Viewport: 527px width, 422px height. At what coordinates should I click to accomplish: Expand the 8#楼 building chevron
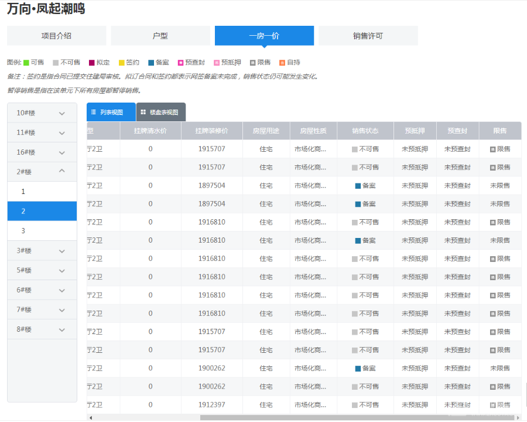62,330
